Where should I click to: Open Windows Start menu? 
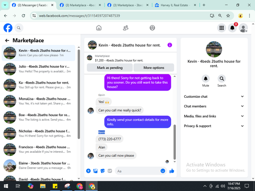coord(6,186)
